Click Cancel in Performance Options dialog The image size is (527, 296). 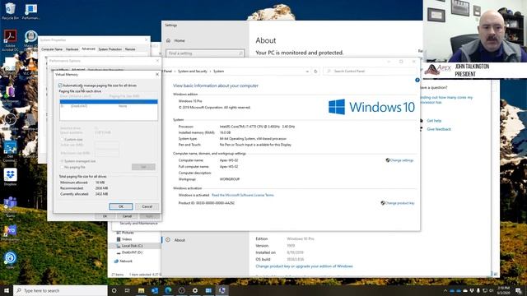click(x=127, y=216)
